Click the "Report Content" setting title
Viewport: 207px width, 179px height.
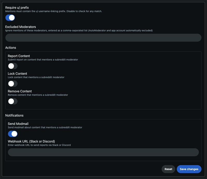tap(19, 56)
